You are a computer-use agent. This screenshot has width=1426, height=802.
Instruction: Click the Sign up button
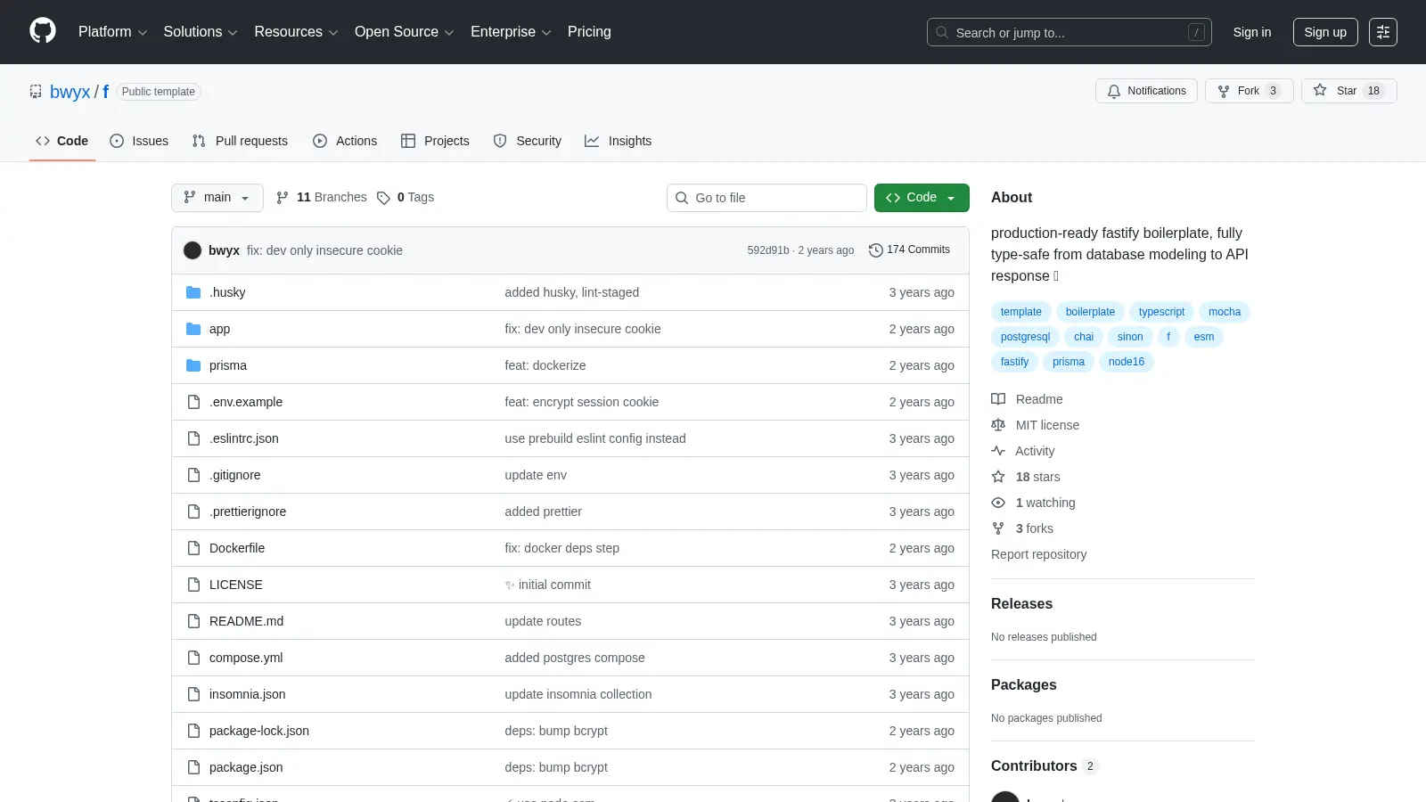(1325, 32)
